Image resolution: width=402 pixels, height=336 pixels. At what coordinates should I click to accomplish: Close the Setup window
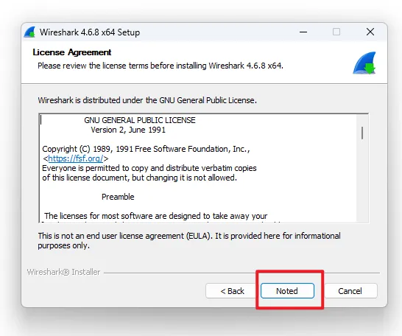(x=370, y=32)
